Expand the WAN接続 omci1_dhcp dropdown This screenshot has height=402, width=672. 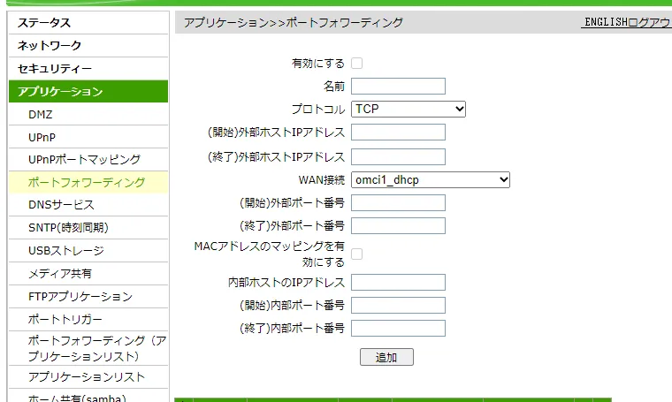(431, 179)
